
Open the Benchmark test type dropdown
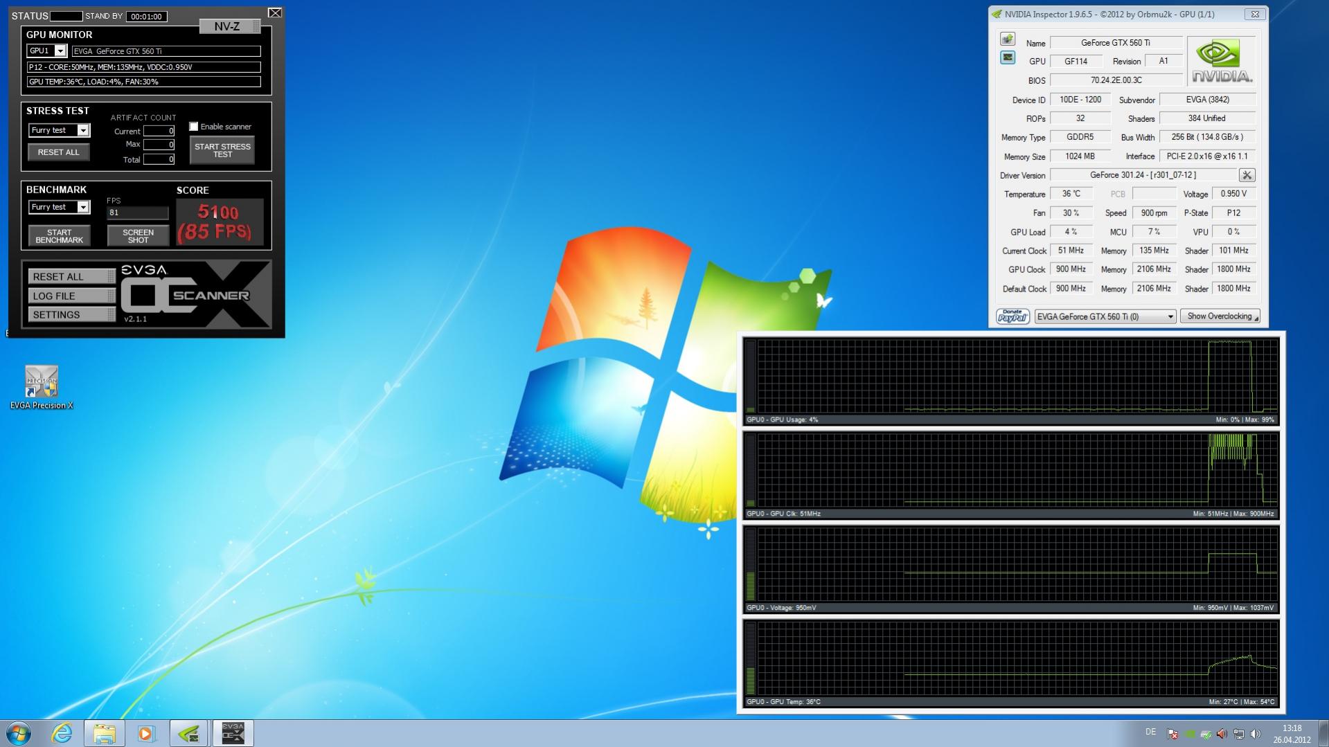83,207
